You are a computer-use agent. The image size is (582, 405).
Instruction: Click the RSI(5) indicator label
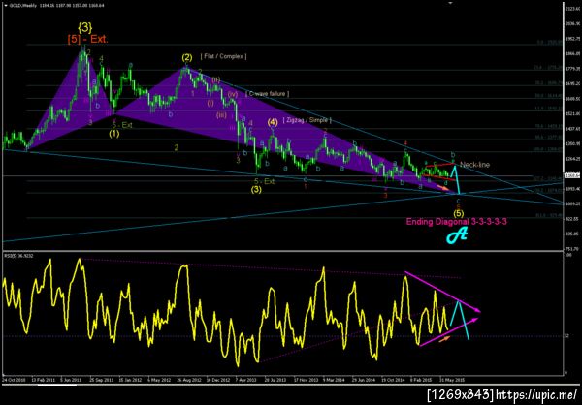tap(18, 256)
